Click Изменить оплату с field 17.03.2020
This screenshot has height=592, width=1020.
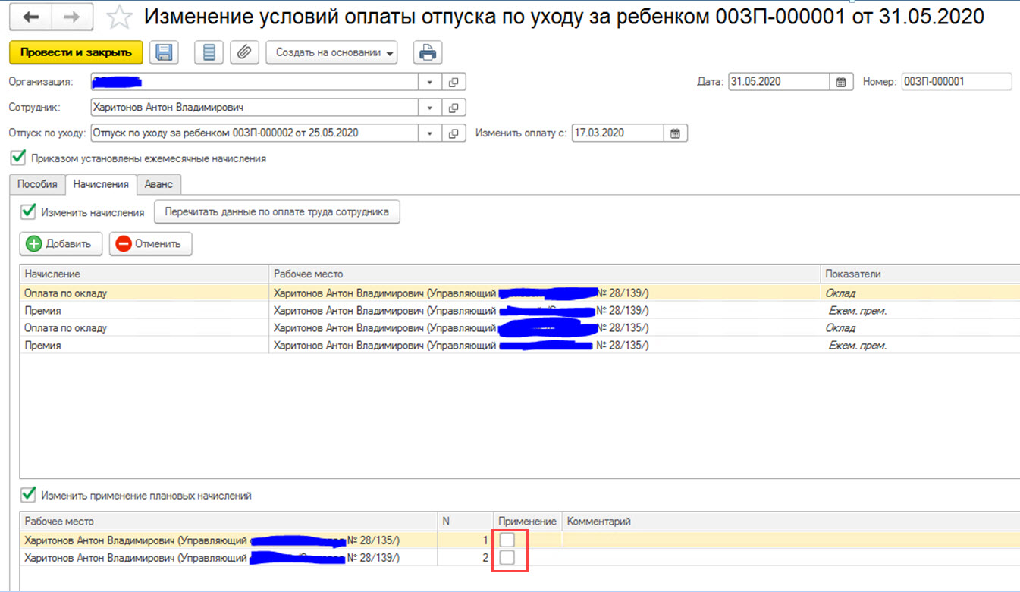[619, 133]
